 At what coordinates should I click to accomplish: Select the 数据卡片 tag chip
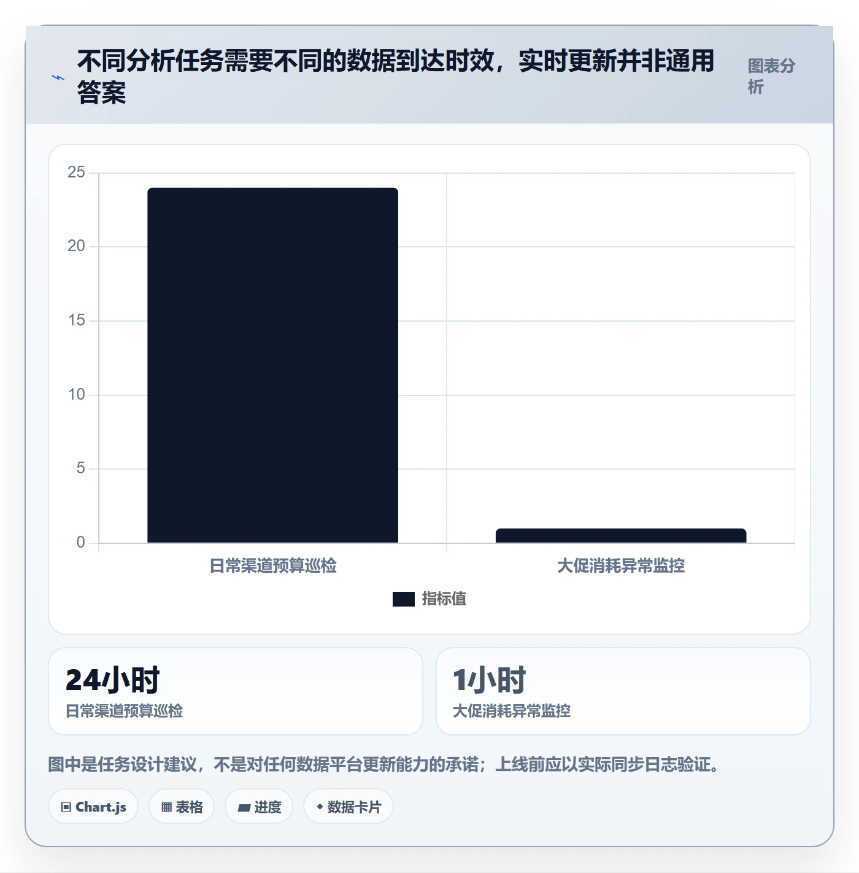click(x=349, y=807)
